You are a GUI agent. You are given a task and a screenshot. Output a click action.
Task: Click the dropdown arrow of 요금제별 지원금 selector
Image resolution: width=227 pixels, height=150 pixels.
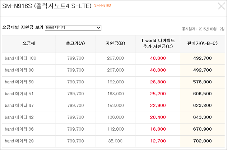point(98,28)
